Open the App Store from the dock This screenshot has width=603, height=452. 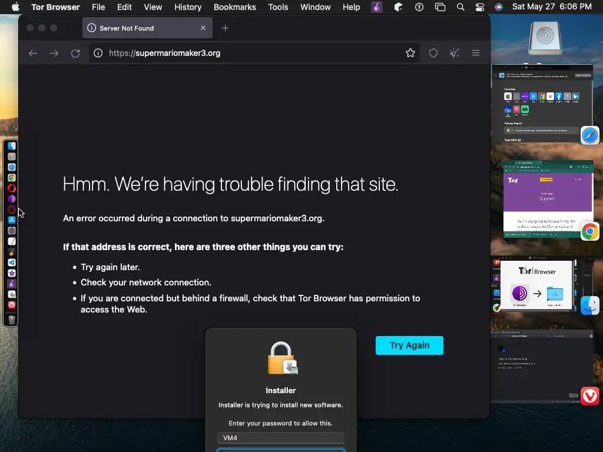coord(12,220)
